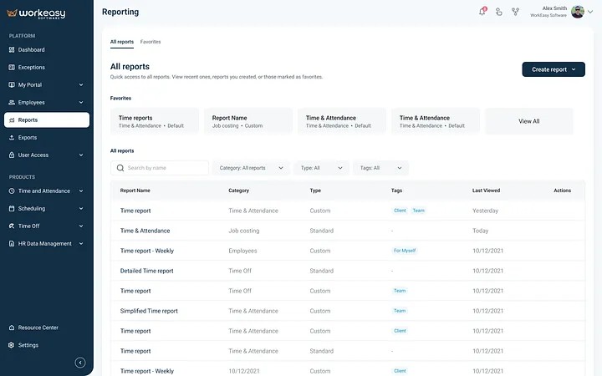The image size is (602, 376).
Task: Click the WorkEasy logo
Action: 36,13
